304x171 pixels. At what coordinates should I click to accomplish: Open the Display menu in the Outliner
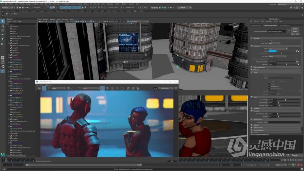pos(9,21)
